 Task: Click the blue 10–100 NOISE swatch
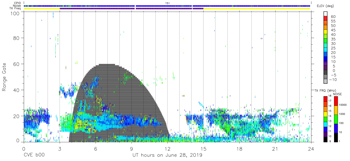(x=336, y=128)
